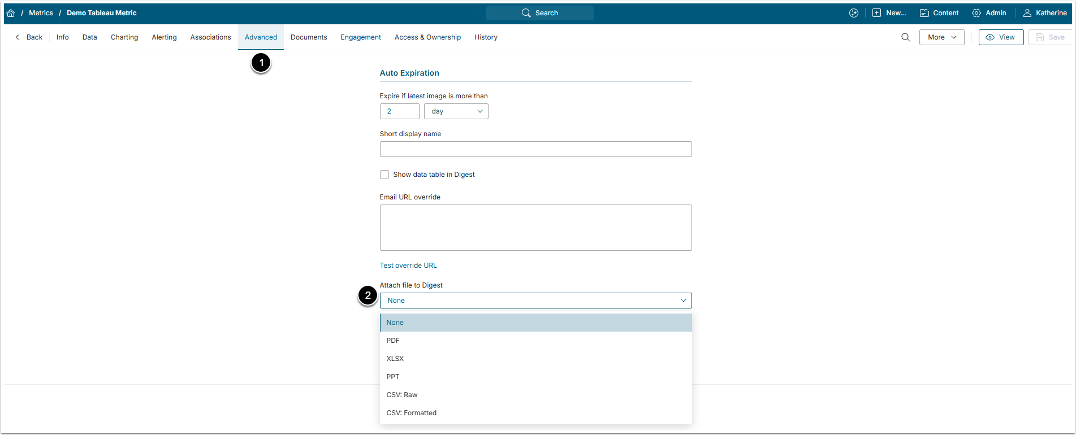Click the home icon in the breadcrumb
1076x435 pixels.
point(11,13)
